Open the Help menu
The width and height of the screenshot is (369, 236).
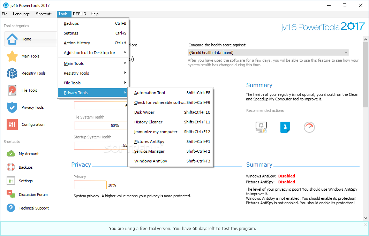tap(95, 14)
